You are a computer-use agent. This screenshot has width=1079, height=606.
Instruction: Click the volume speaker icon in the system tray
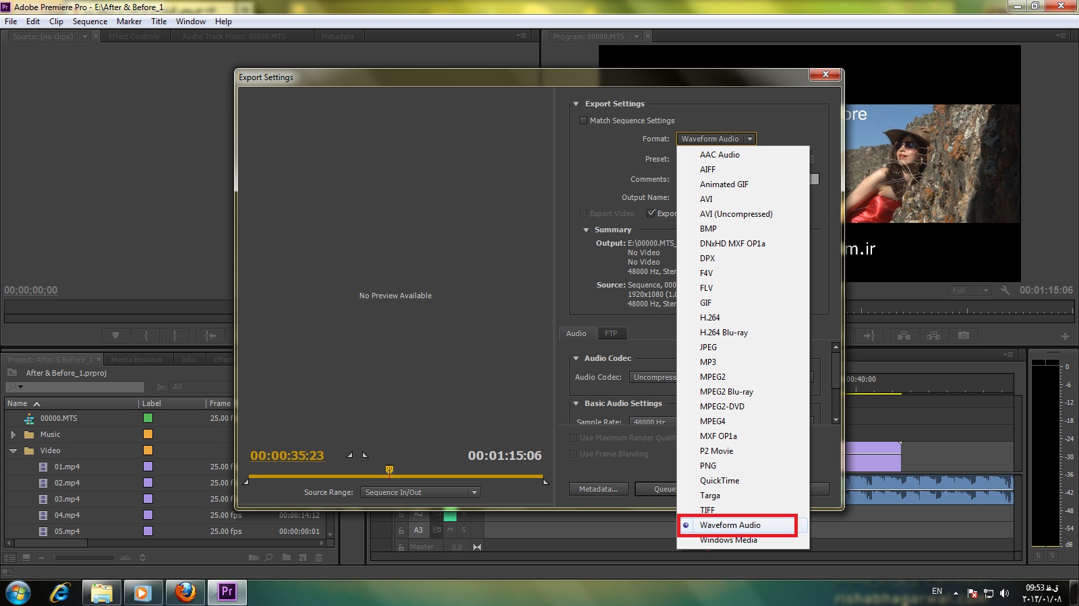(x=1004, y=593)
